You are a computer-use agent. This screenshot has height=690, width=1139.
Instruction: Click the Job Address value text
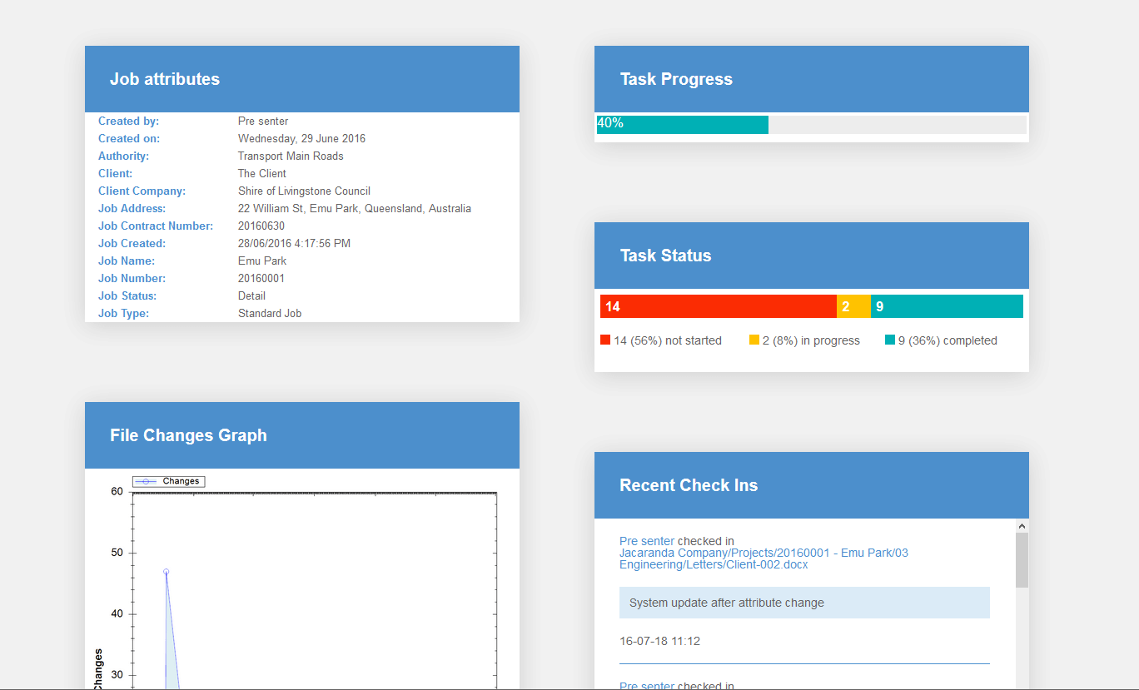[x=355, y=209]
